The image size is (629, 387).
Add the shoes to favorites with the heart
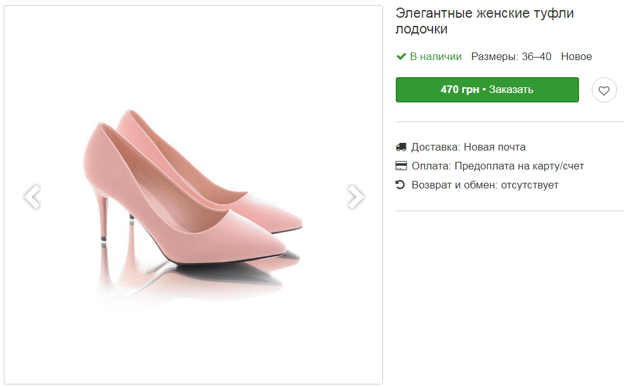point(604,90)
